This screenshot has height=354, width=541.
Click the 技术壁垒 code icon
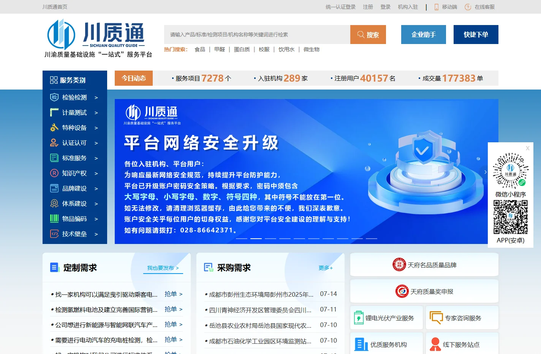click(54, 234)
